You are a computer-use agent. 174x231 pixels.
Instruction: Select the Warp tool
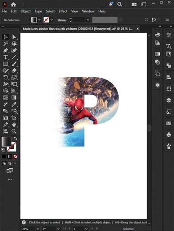5,84
